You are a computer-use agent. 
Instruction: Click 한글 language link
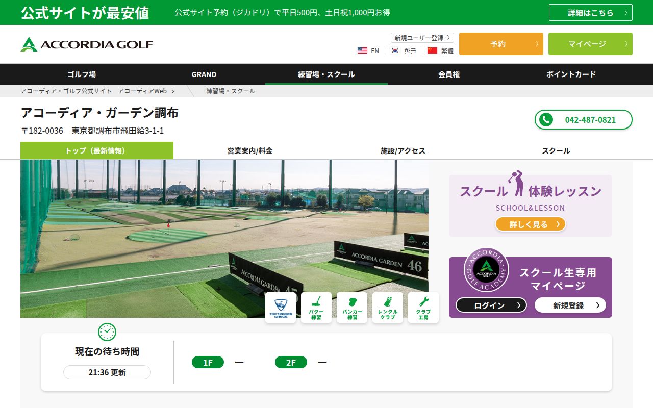(410, 50)
